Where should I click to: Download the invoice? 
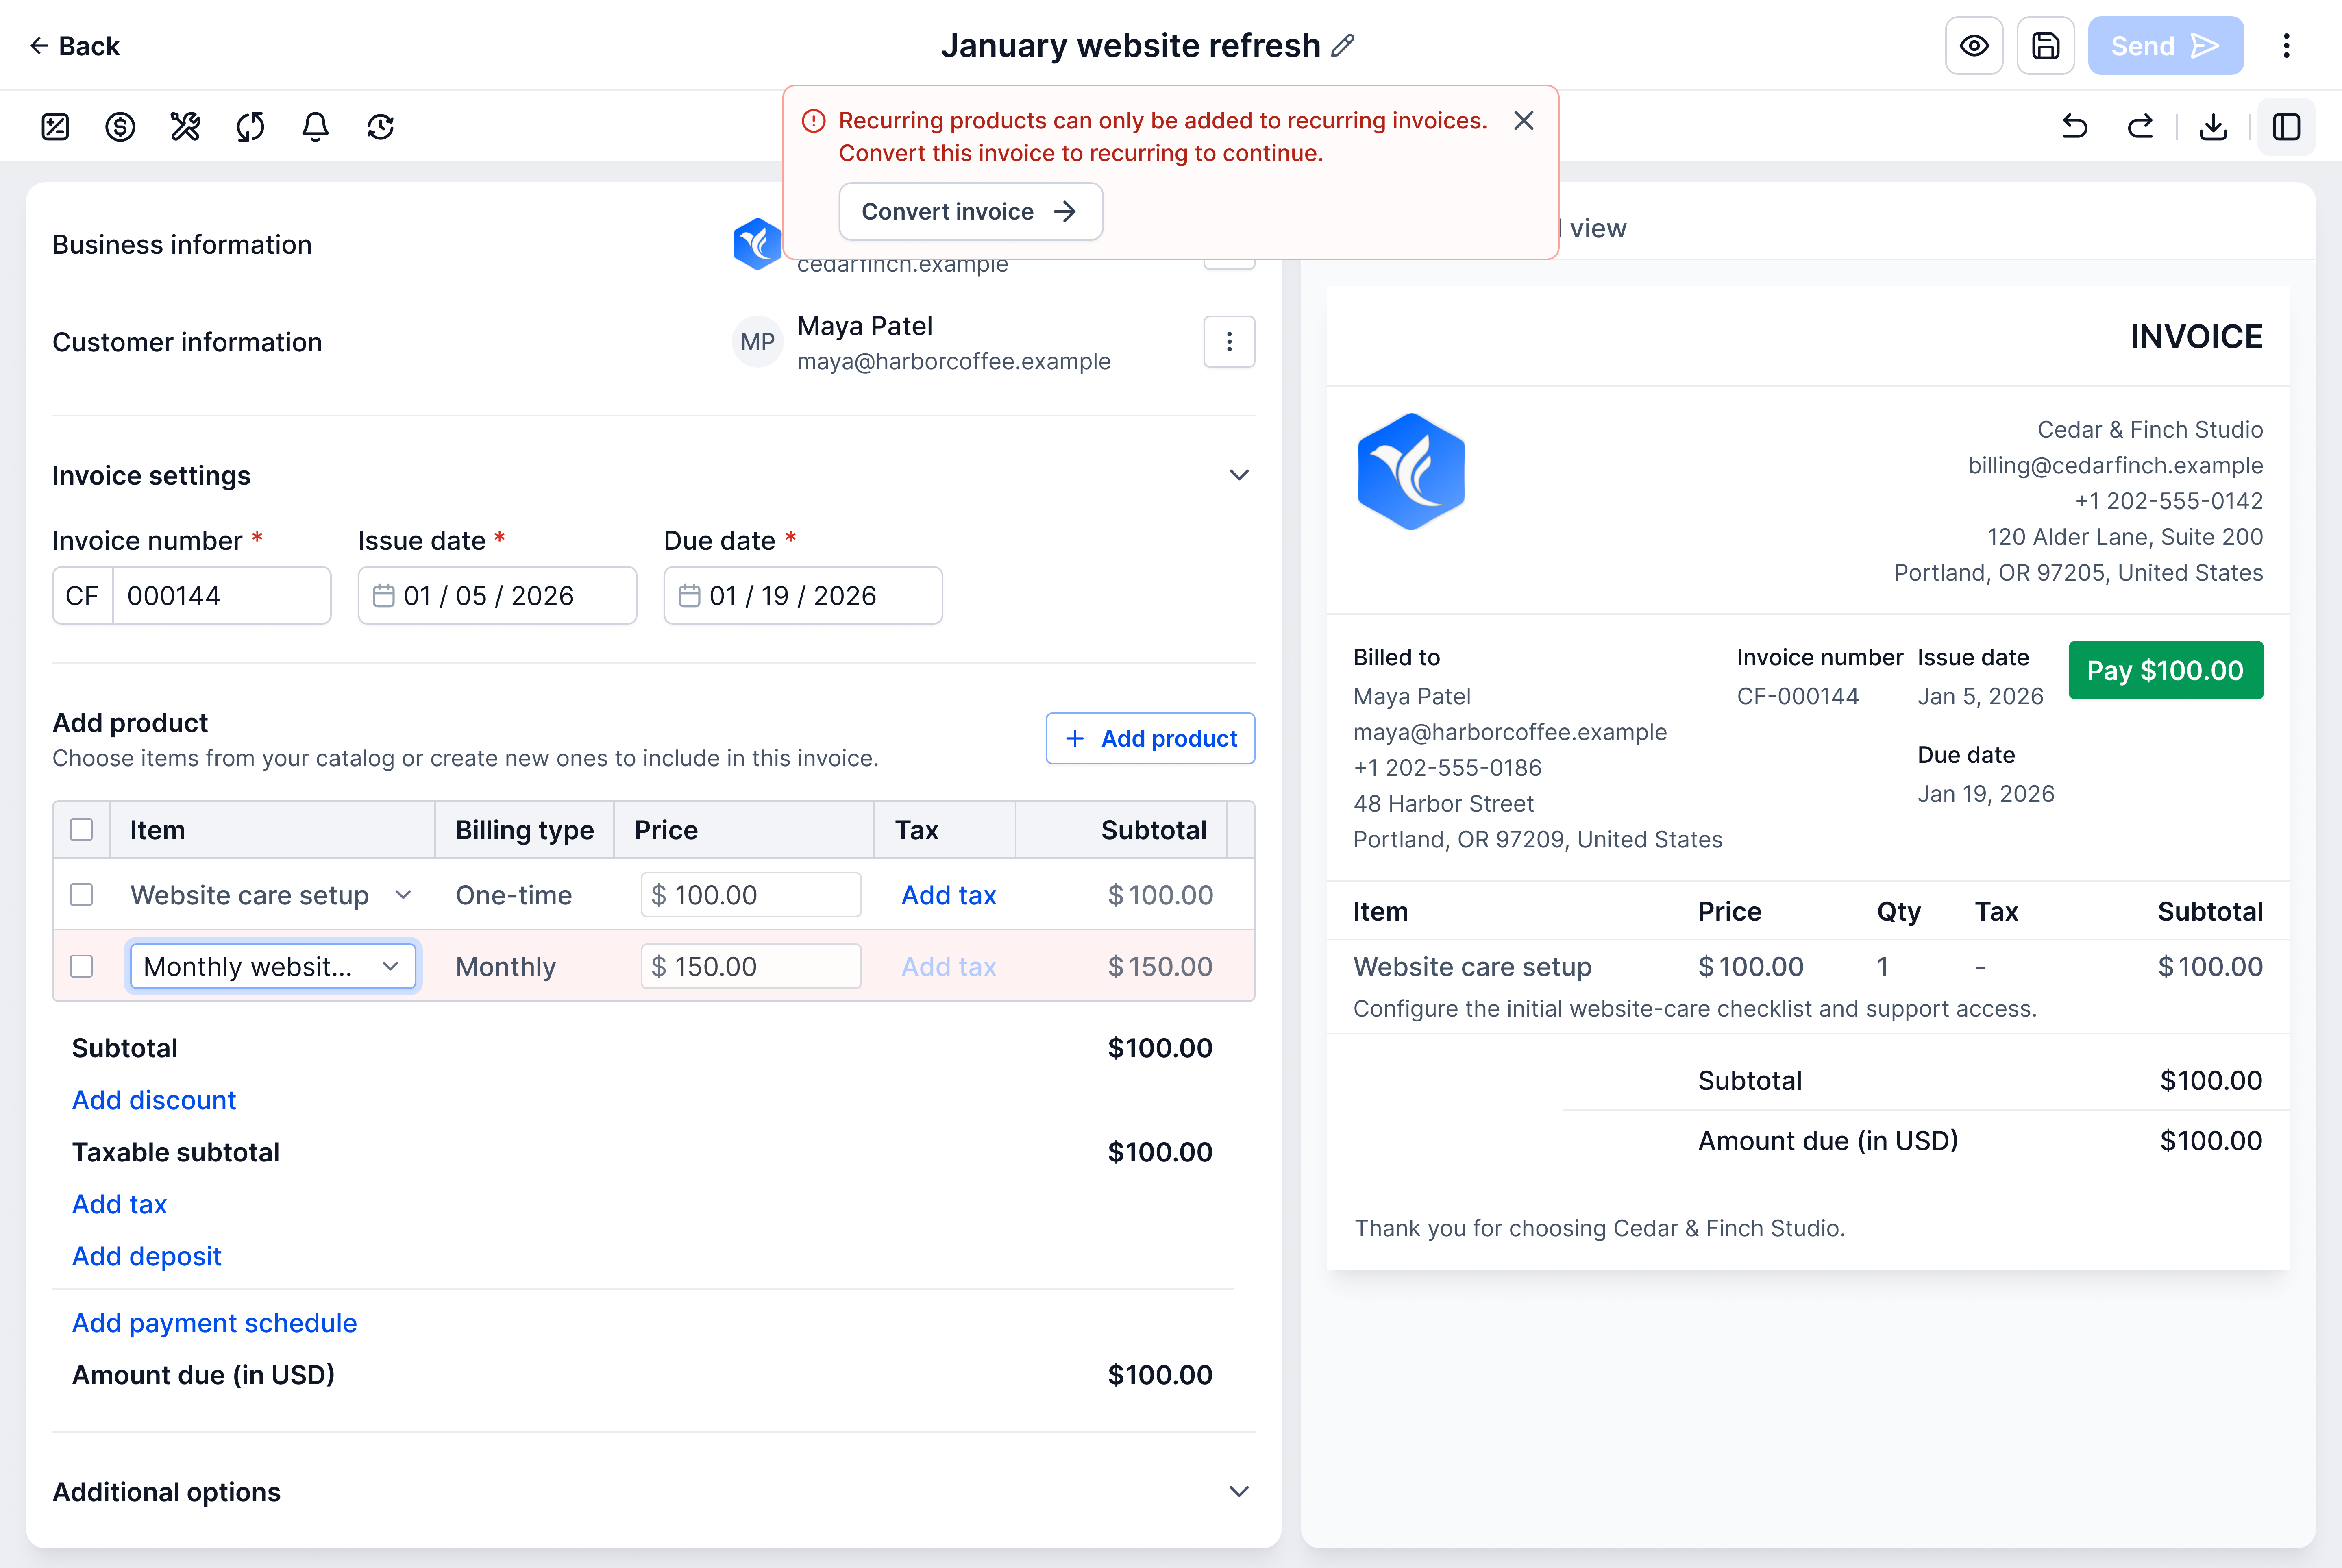click(2213, 127)
